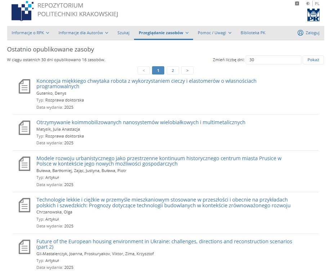Click the Ostatnio opublikowane zasoby heading

50,49
